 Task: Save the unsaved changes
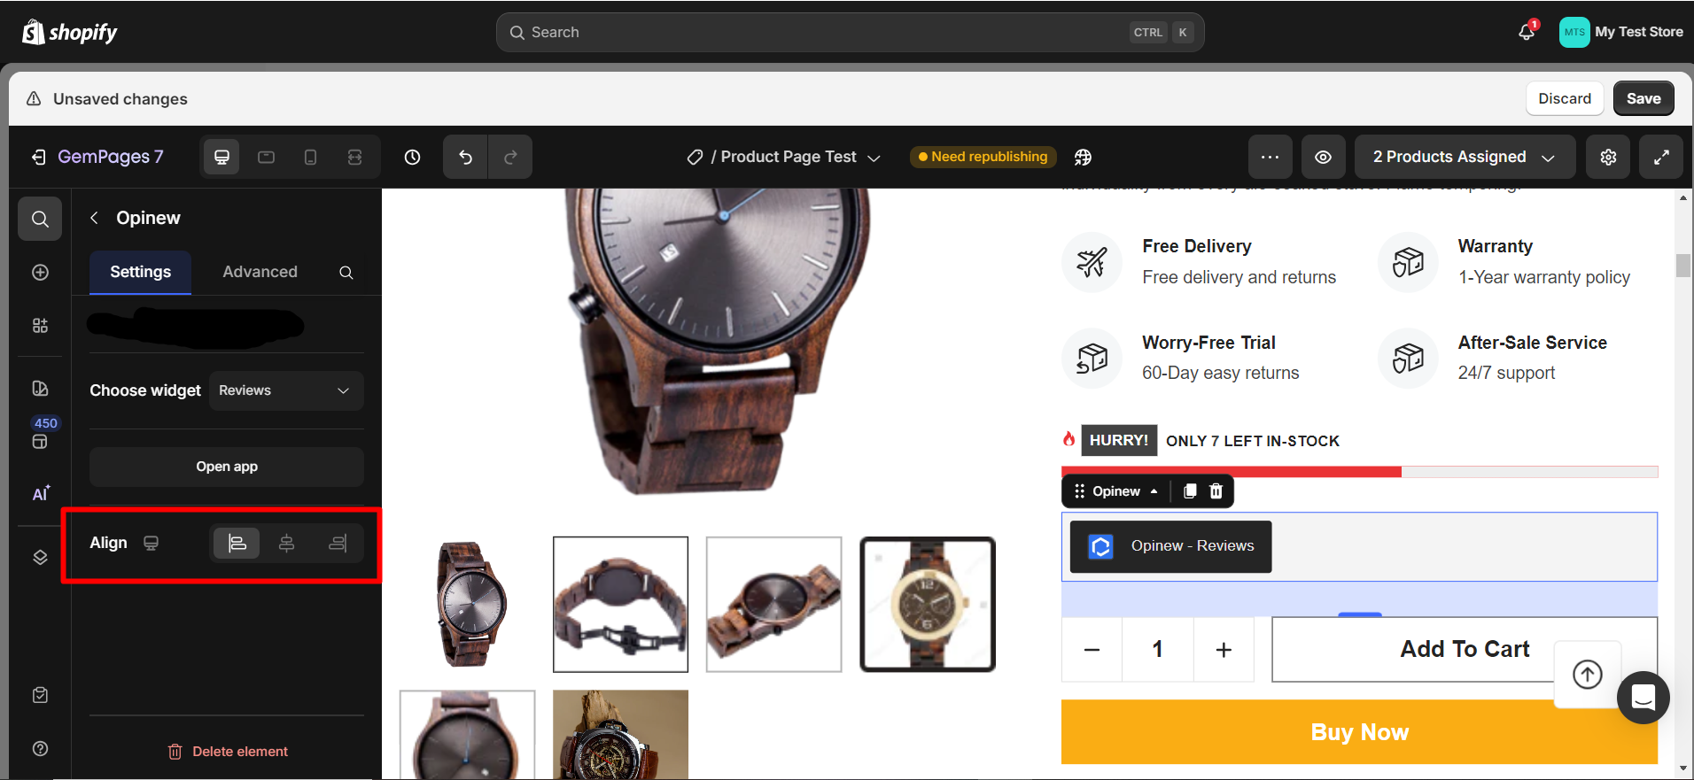pos(1643,98)
